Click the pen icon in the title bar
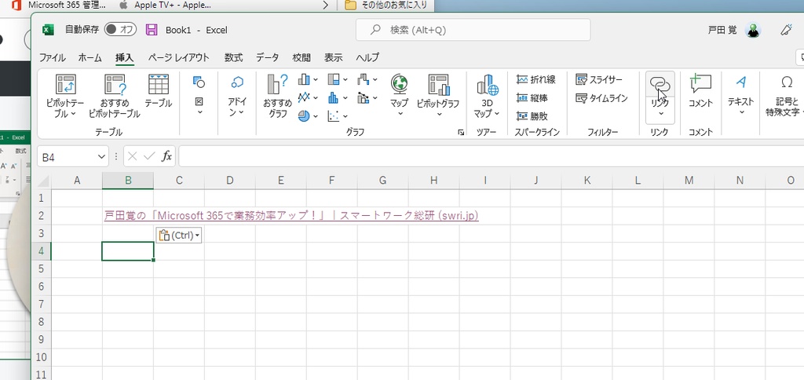 (786, 30)
